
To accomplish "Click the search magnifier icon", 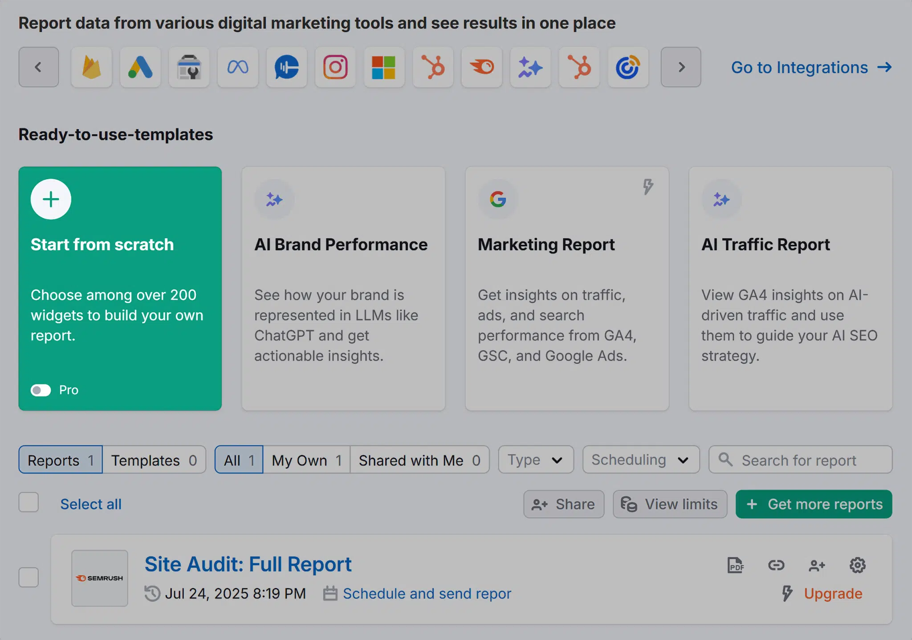I will (x=725, y=459).
